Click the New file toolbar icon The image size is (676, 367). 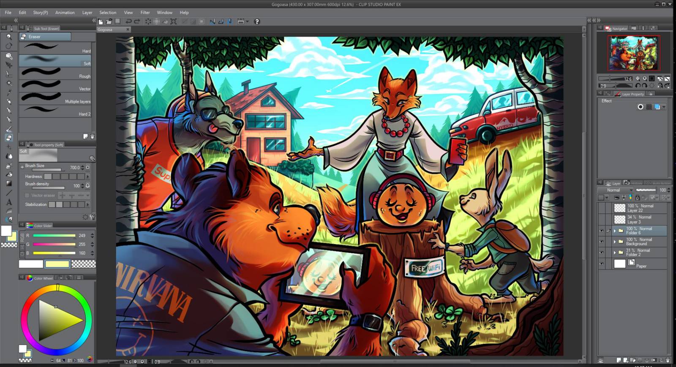(101, 22)
